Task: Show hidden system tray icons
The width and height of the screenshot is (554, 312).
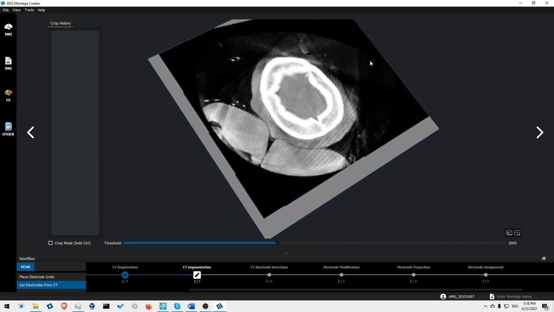Action: point(485,306)
